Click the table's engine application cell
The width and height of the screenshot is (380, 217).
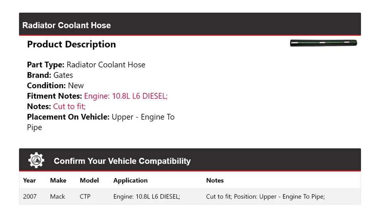pyautogui.click(x=146, y=196)
